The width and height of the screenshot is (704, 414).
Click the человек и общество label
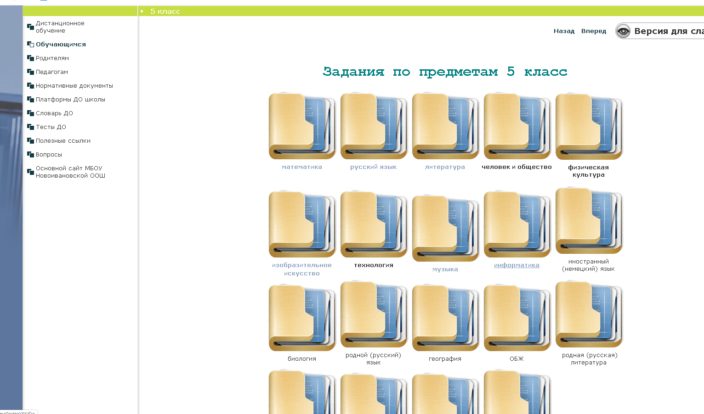pos(517,167)
